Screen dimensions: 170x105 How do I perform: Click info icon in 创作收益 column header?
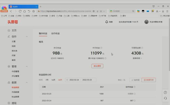coord(134,87)
